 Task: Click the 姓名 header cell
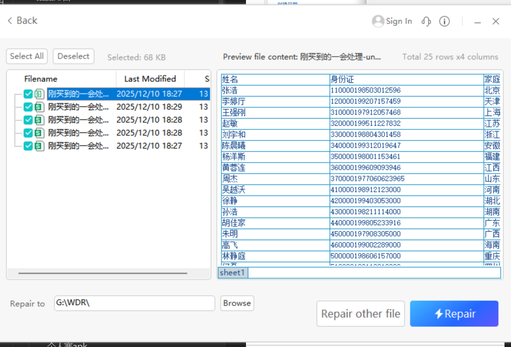tap(275, 79)
